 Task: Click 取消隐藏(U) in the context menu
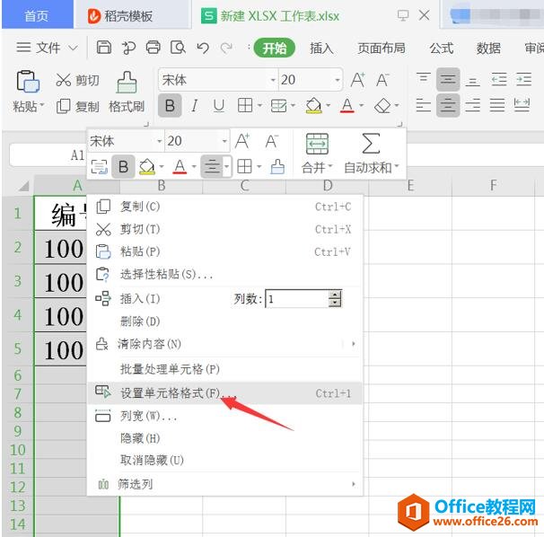click(152, 461)
